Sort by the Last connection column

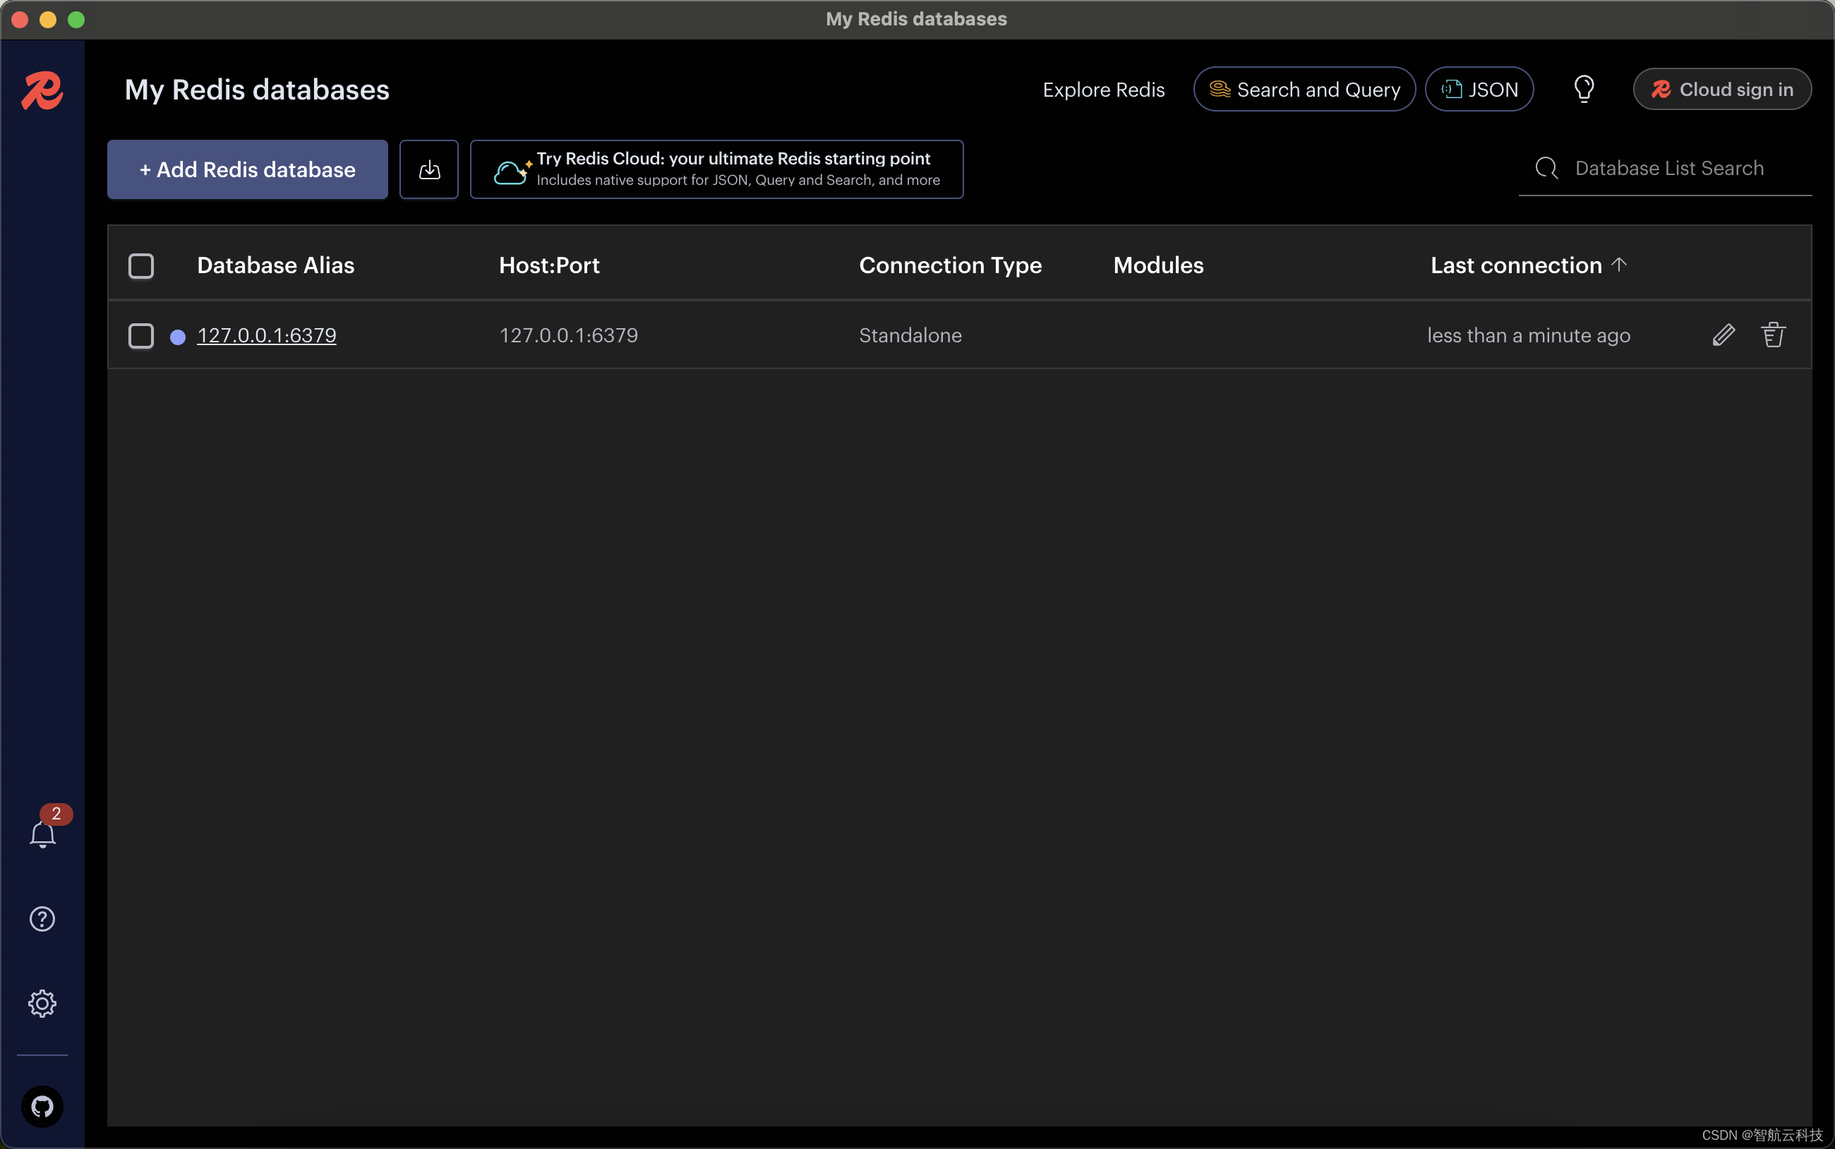[1516, 265]
